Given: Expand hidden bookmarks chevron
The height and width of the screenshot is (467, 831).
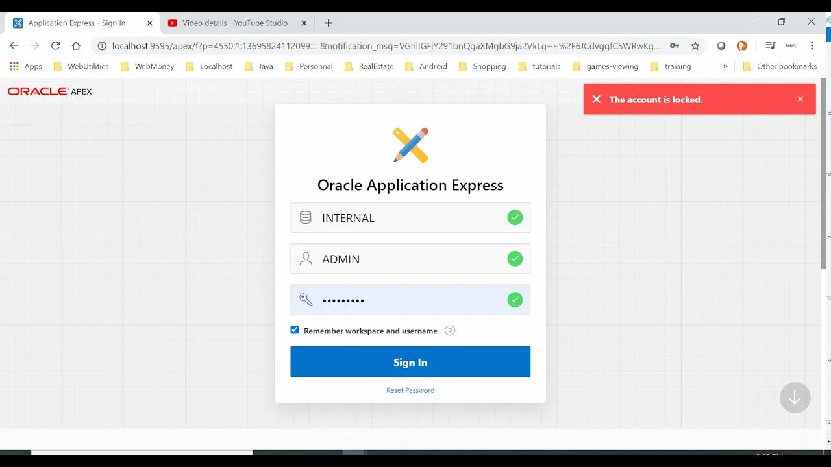Looking at the screenshot, I should pyautogui.click(x=725, y=66).
